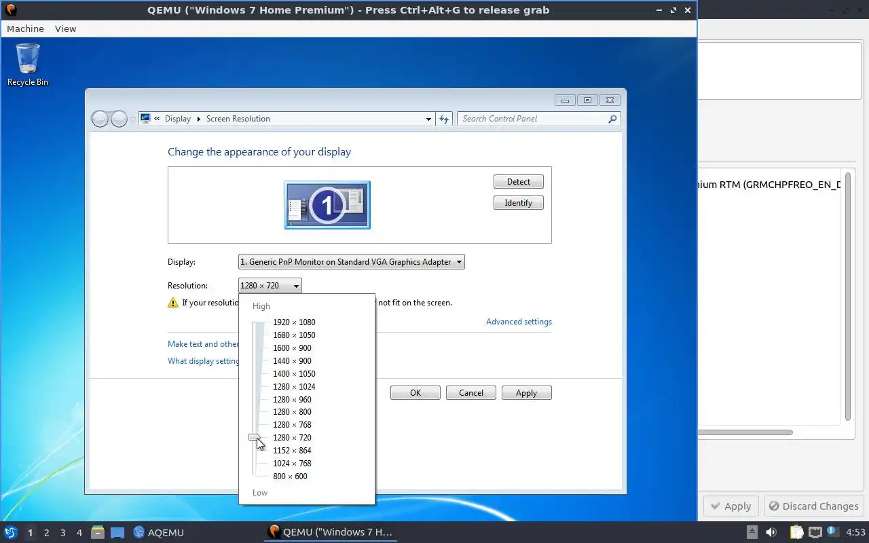Click the address bar monitor icon
Screen dimensions: 869x543
tap(145, 119)
